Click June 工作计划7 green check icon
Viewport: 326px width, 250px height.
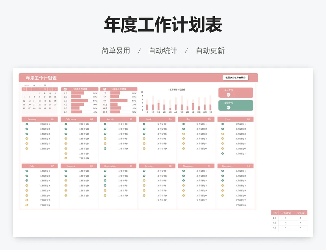222,153
